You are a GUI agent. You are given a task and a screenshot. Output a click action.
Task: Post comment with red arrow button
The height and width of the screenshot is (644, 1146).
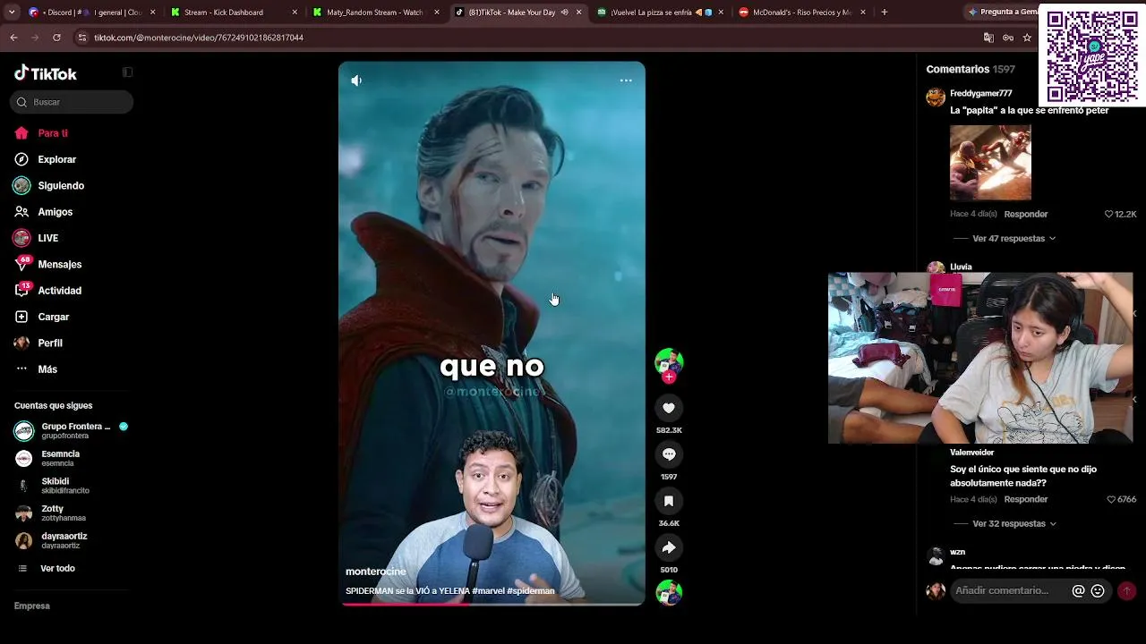point(1126,590)
